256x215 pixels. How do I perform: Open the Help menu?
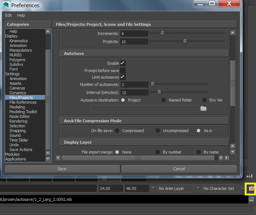coord(21,15)
